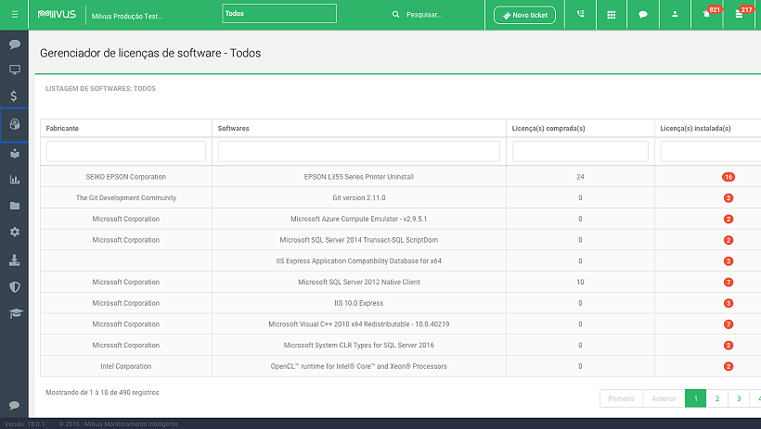Select 'Git version 2.11.0' cell
The image size is (761, 429).
pos(358,197)
